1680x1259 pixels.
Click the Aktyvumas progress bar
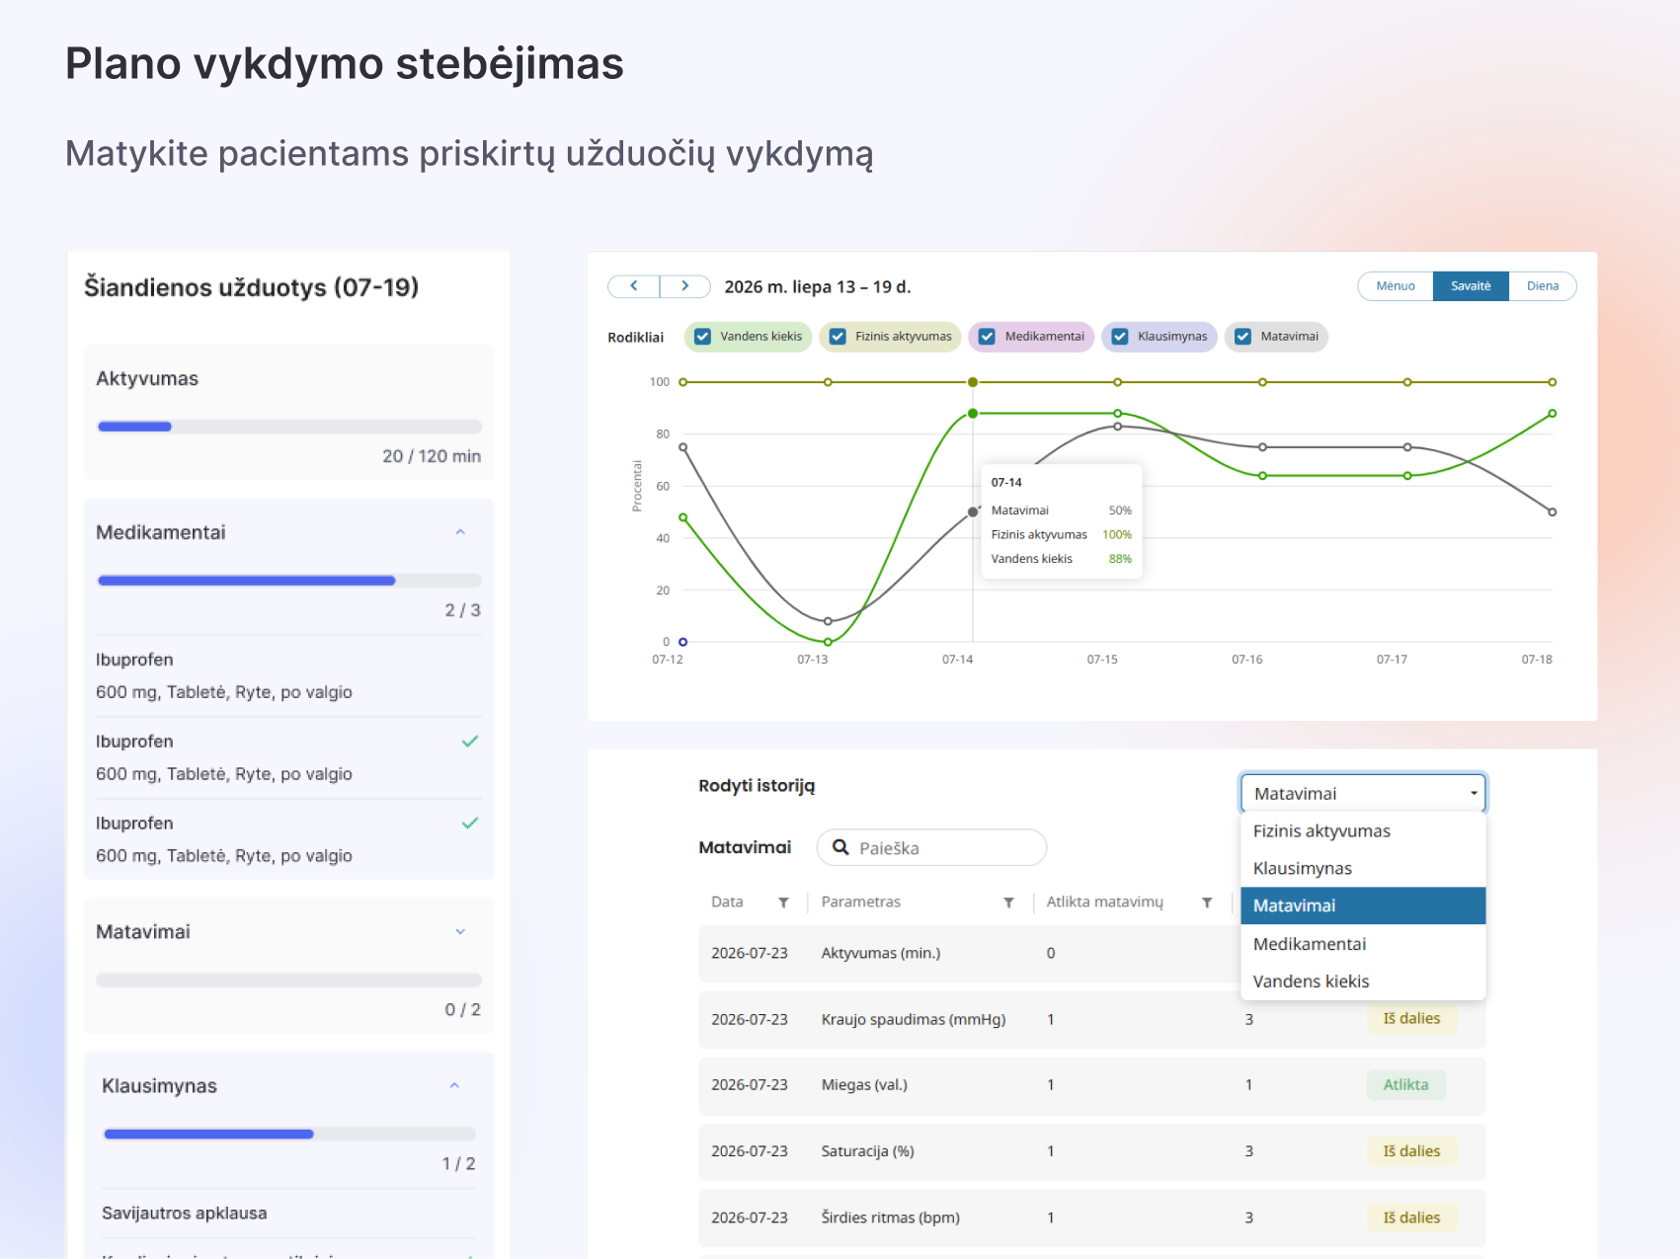coord(289,427)
